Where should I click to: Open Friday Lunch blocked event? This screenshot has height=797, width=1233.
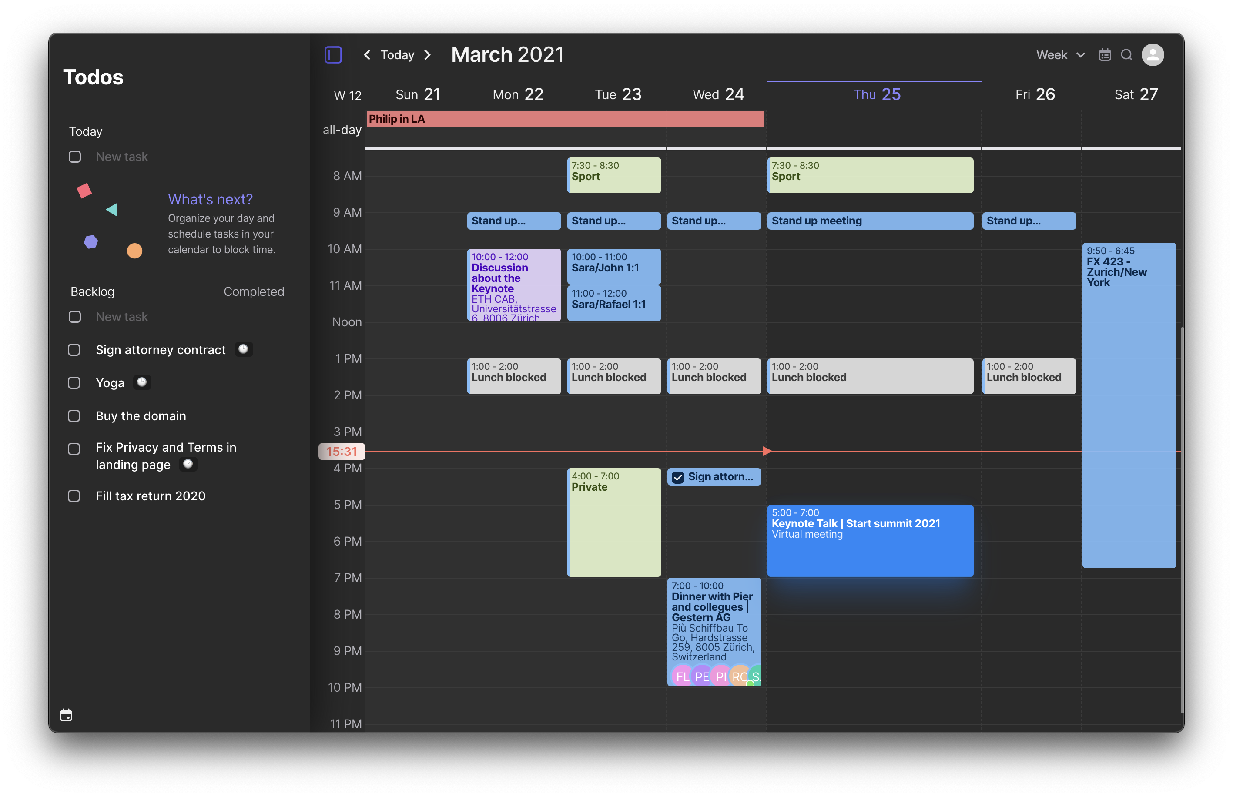[1029, 376]
